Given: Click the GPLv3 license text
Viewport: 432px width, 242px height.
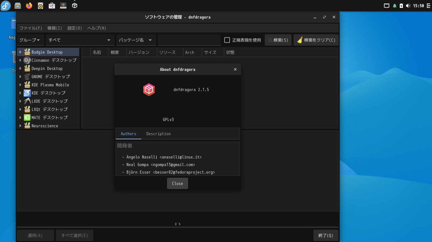Looking at the screenshot, I should tap(168, 119).
